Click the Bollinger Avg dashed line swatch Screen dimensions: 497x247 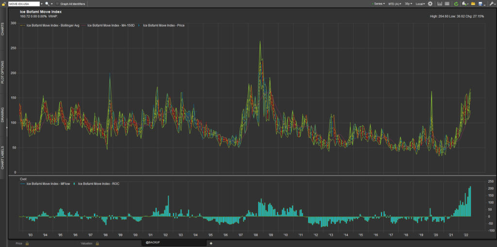click(22, 25)
